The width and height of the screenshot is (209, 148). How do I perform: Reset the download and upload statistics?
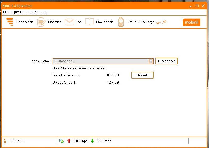point(142,75)
